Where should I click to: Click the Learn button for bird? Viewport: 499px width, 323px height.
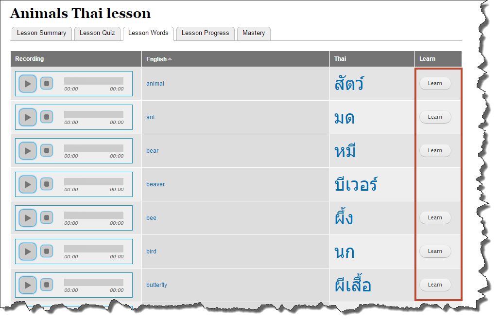(435, 251)
